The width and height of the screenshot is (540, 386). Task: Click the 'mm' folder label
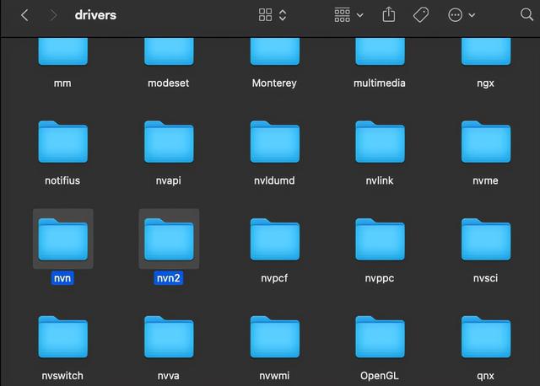[x=62, y=83]
